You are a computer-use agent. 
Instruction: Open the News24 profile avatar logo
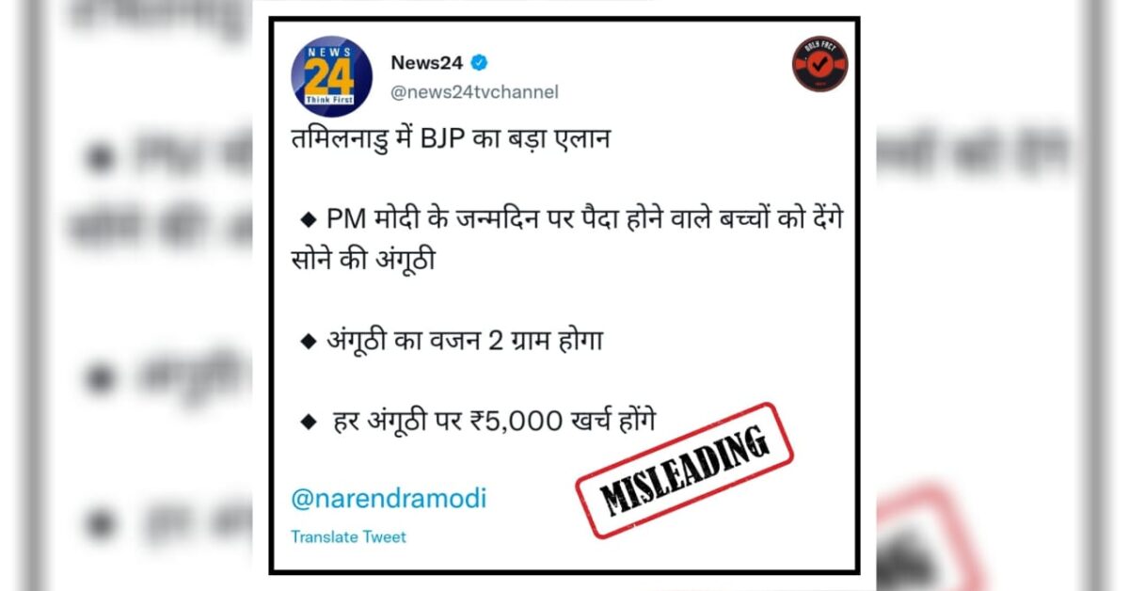[x=330, y=76]
